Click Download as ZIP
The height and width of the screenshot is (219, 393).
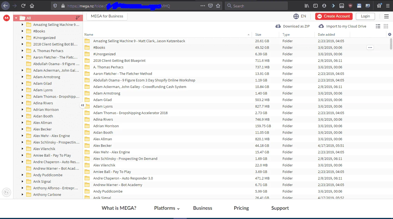click(x=293, y=26)
